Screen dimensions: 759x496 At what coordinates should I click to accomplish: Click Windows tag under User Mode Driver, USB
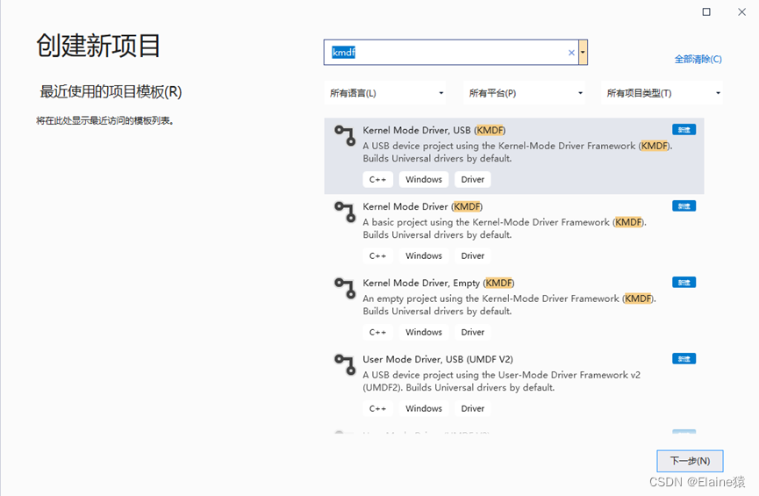click(x=424, y=408)
